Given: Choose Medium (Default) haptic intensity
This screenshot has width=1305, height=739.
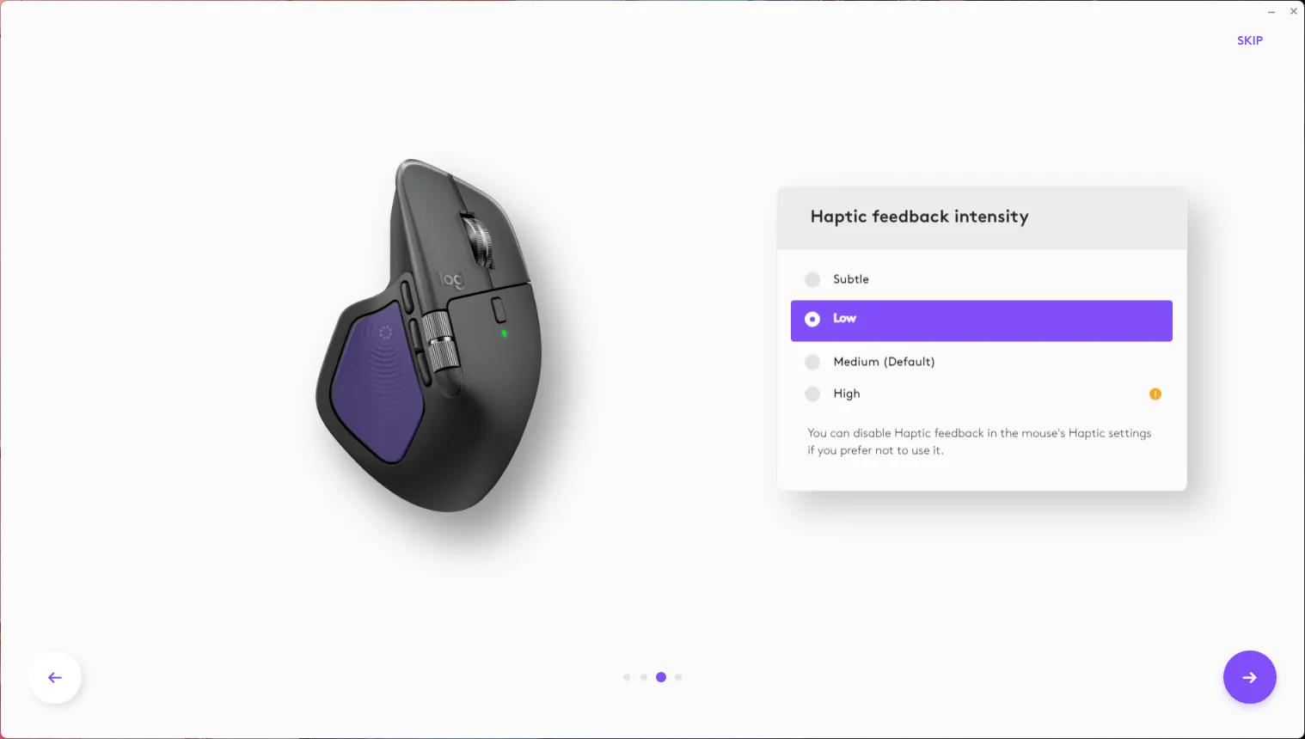Looking at the screenshot, I should click(982, 362).
